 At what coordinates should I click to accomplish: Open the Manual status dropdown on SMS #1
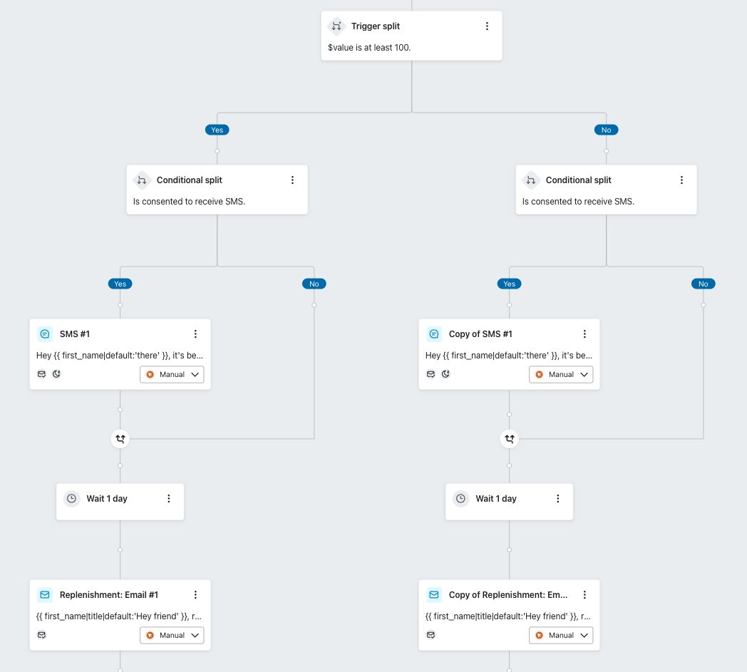point(195,374)
